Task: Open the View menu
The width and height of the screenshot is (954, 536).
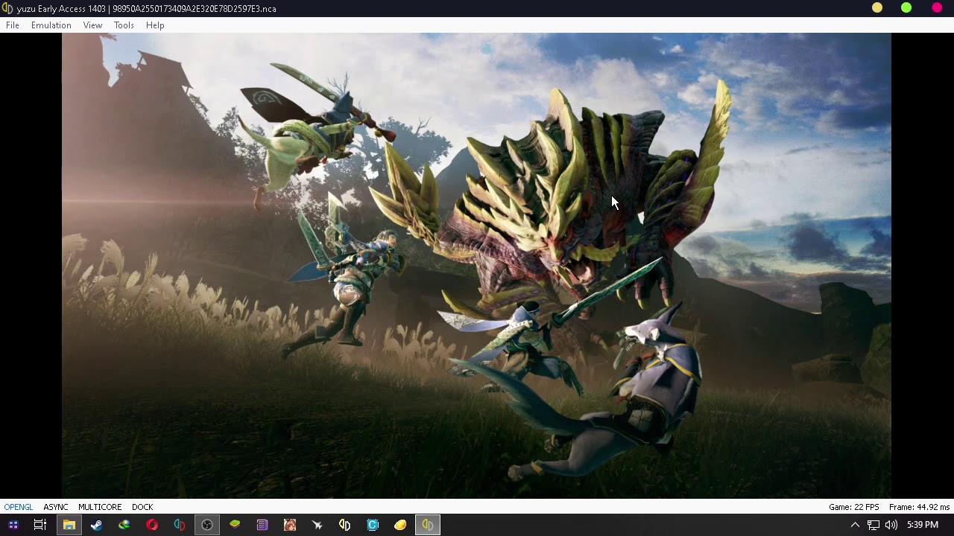Action: coord(92,25)
